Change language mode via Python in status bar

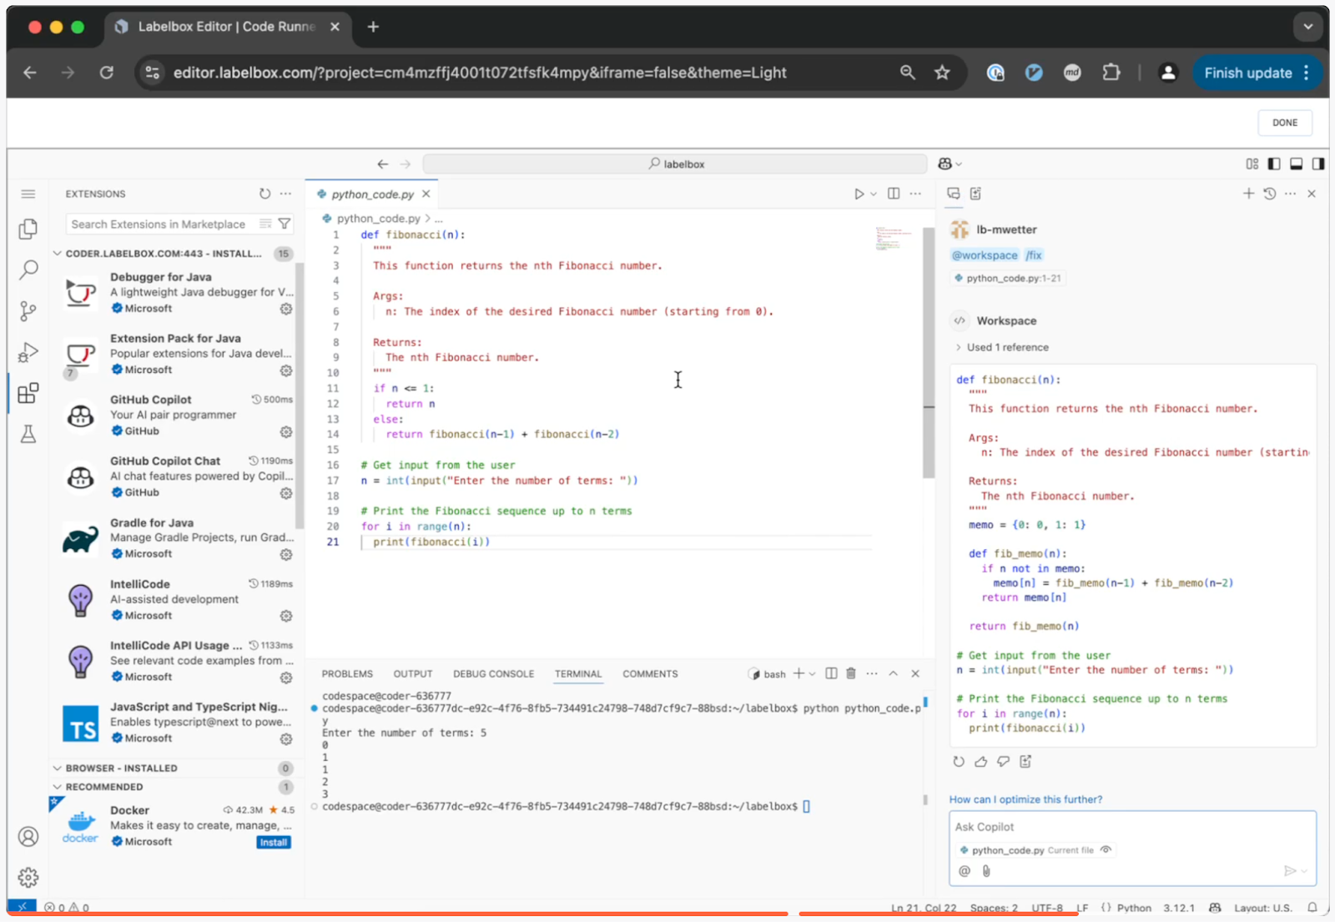click(1134, 908)
